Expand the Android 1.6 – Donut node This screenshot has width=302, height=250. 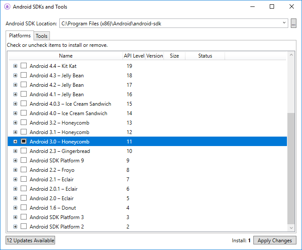[x=15, y=208]
